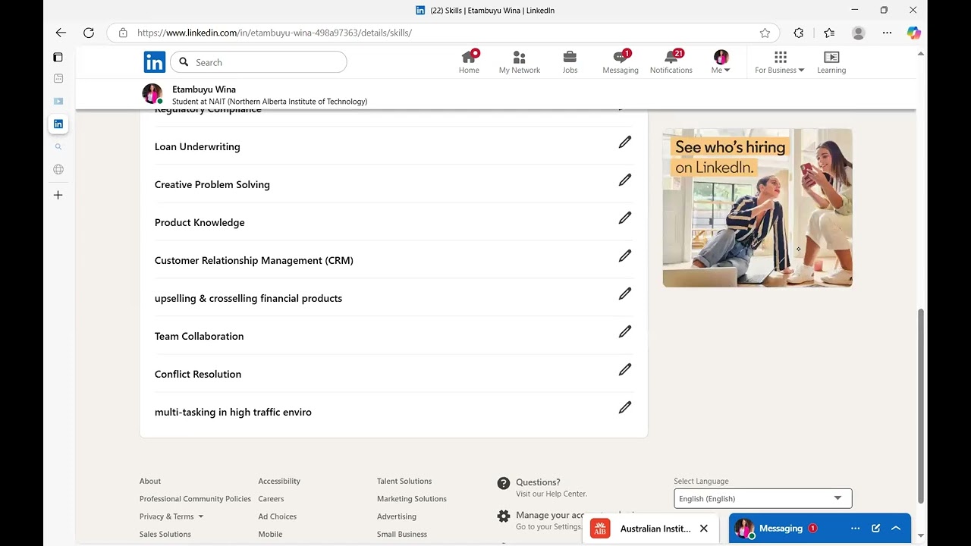This screenshot has width=971, height=546.
Task: Open Etambuyu Wina profile name
Action: 204,89
